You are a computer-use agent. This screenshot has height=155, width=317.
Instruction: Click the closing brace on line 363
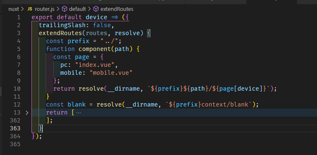41,128
